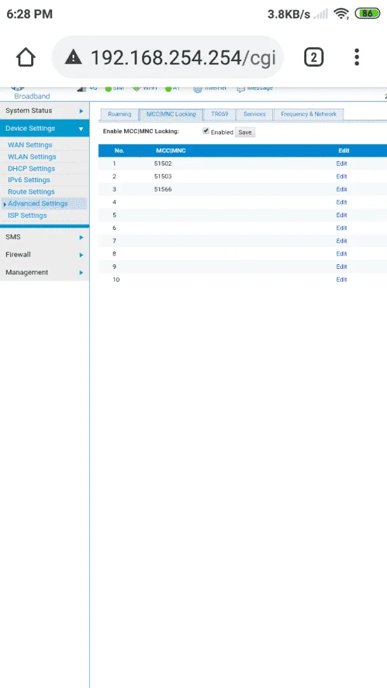Open IPv6 Settings
Image resolution: width=387 pixels, height=688 pixels.
click(29, 180)
